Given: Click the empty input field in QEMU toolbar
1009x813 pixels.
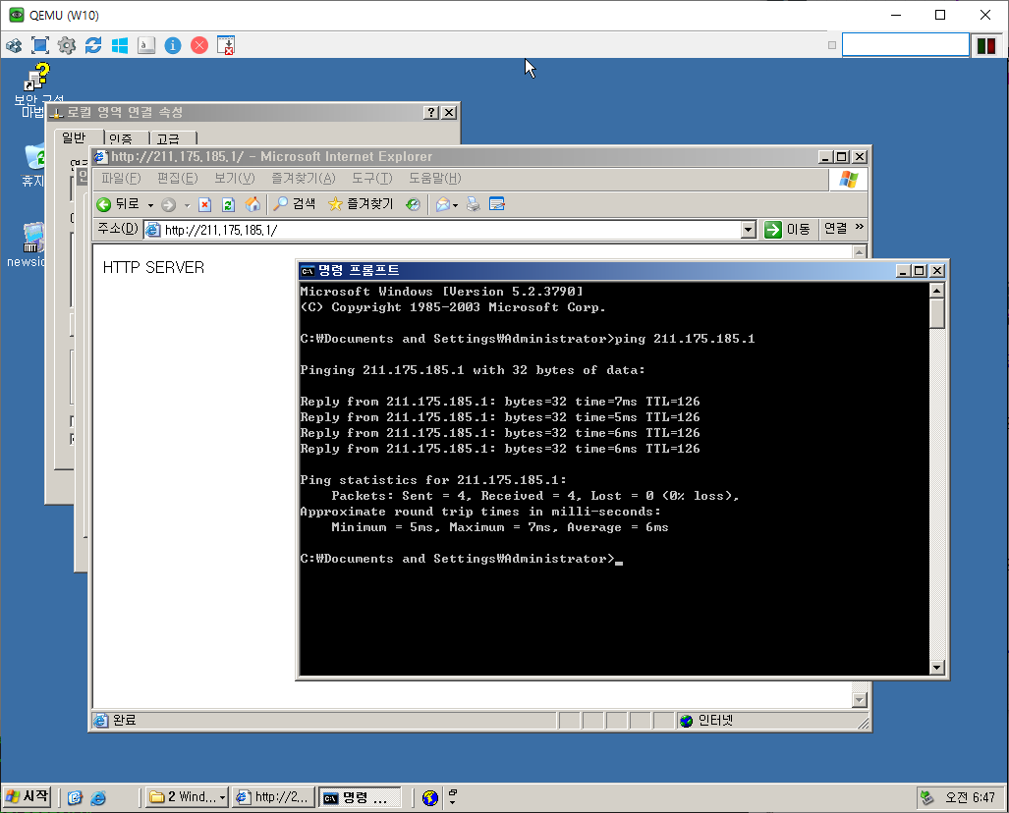Looking at the screenshot, I should (906, 45).
